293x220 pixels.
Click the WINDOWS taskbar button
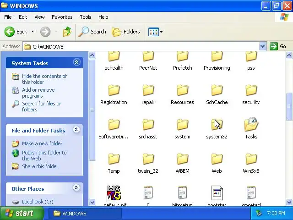tap(85, 214)
